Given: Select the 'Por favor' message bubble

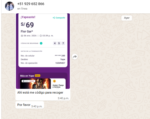Looking at the screenshot, I should click(x=30, y=105).
